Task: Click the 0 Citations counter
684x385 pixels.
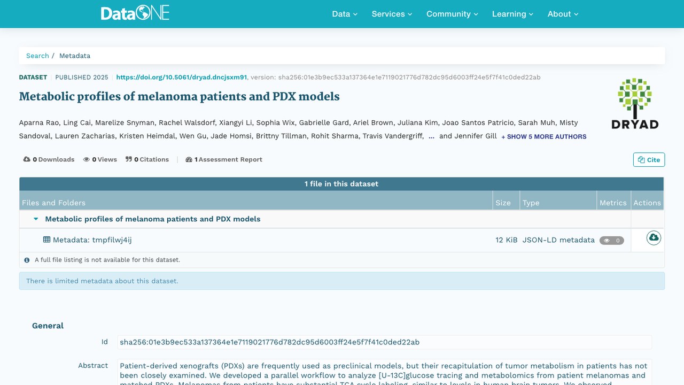Action: coord(147,159)
